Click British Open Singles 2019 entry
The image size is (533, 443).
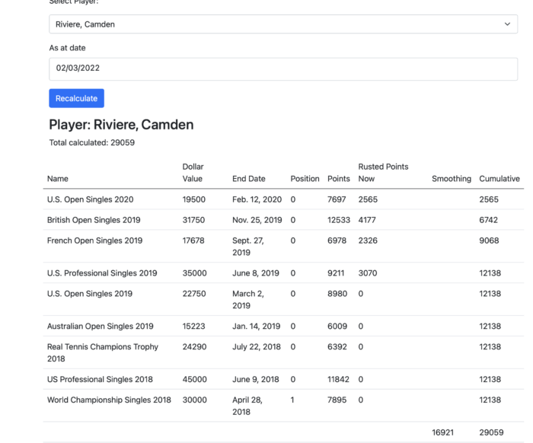[94, 220]
